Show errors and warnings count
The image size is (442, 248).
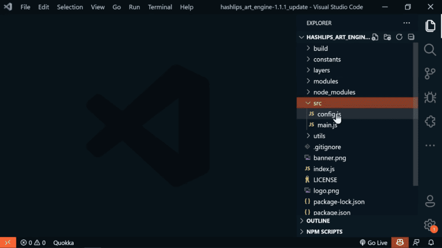tap(33, 243)
